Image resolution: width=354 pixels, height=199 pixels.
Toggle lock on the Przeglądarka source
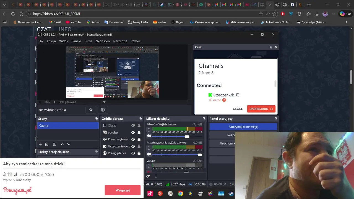coord(139,153)
